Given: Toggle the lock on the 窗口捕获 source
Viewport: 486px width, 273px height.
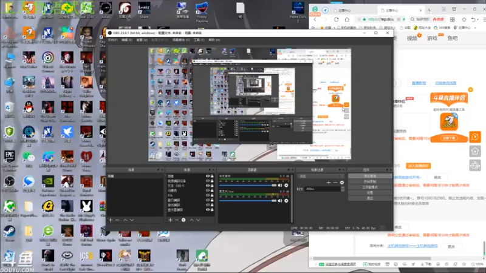Looking at the screenshot, I should click(212, 200).
